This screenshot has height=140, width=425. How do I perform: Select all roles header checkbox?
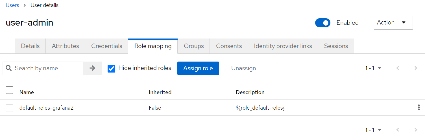tap(10, 90)
